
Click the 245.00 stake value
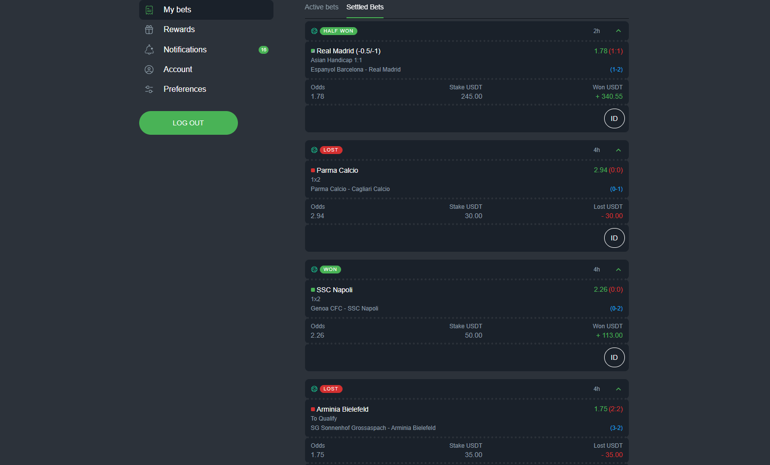point(472,97)
